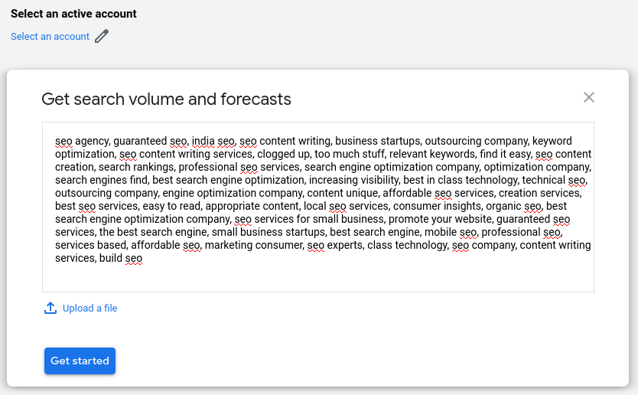Close the search volume and forecasts dialog
The width and height of the screenshot is (638, 395).
point(588,97)
